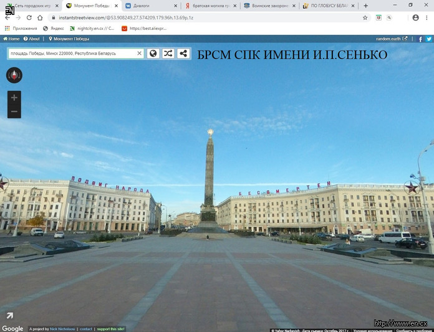Click the globe icon next to search box
Viewport: 434px width, 332px height.
[153, 54]
